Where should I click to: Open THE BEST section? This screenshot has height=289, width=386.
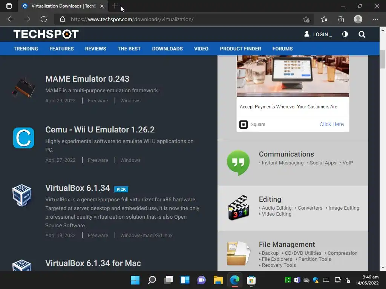point(129,49)
